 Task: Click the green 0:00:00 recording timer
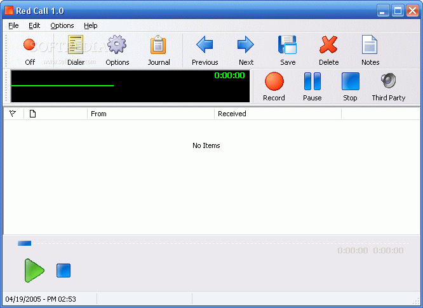point(229,75)
